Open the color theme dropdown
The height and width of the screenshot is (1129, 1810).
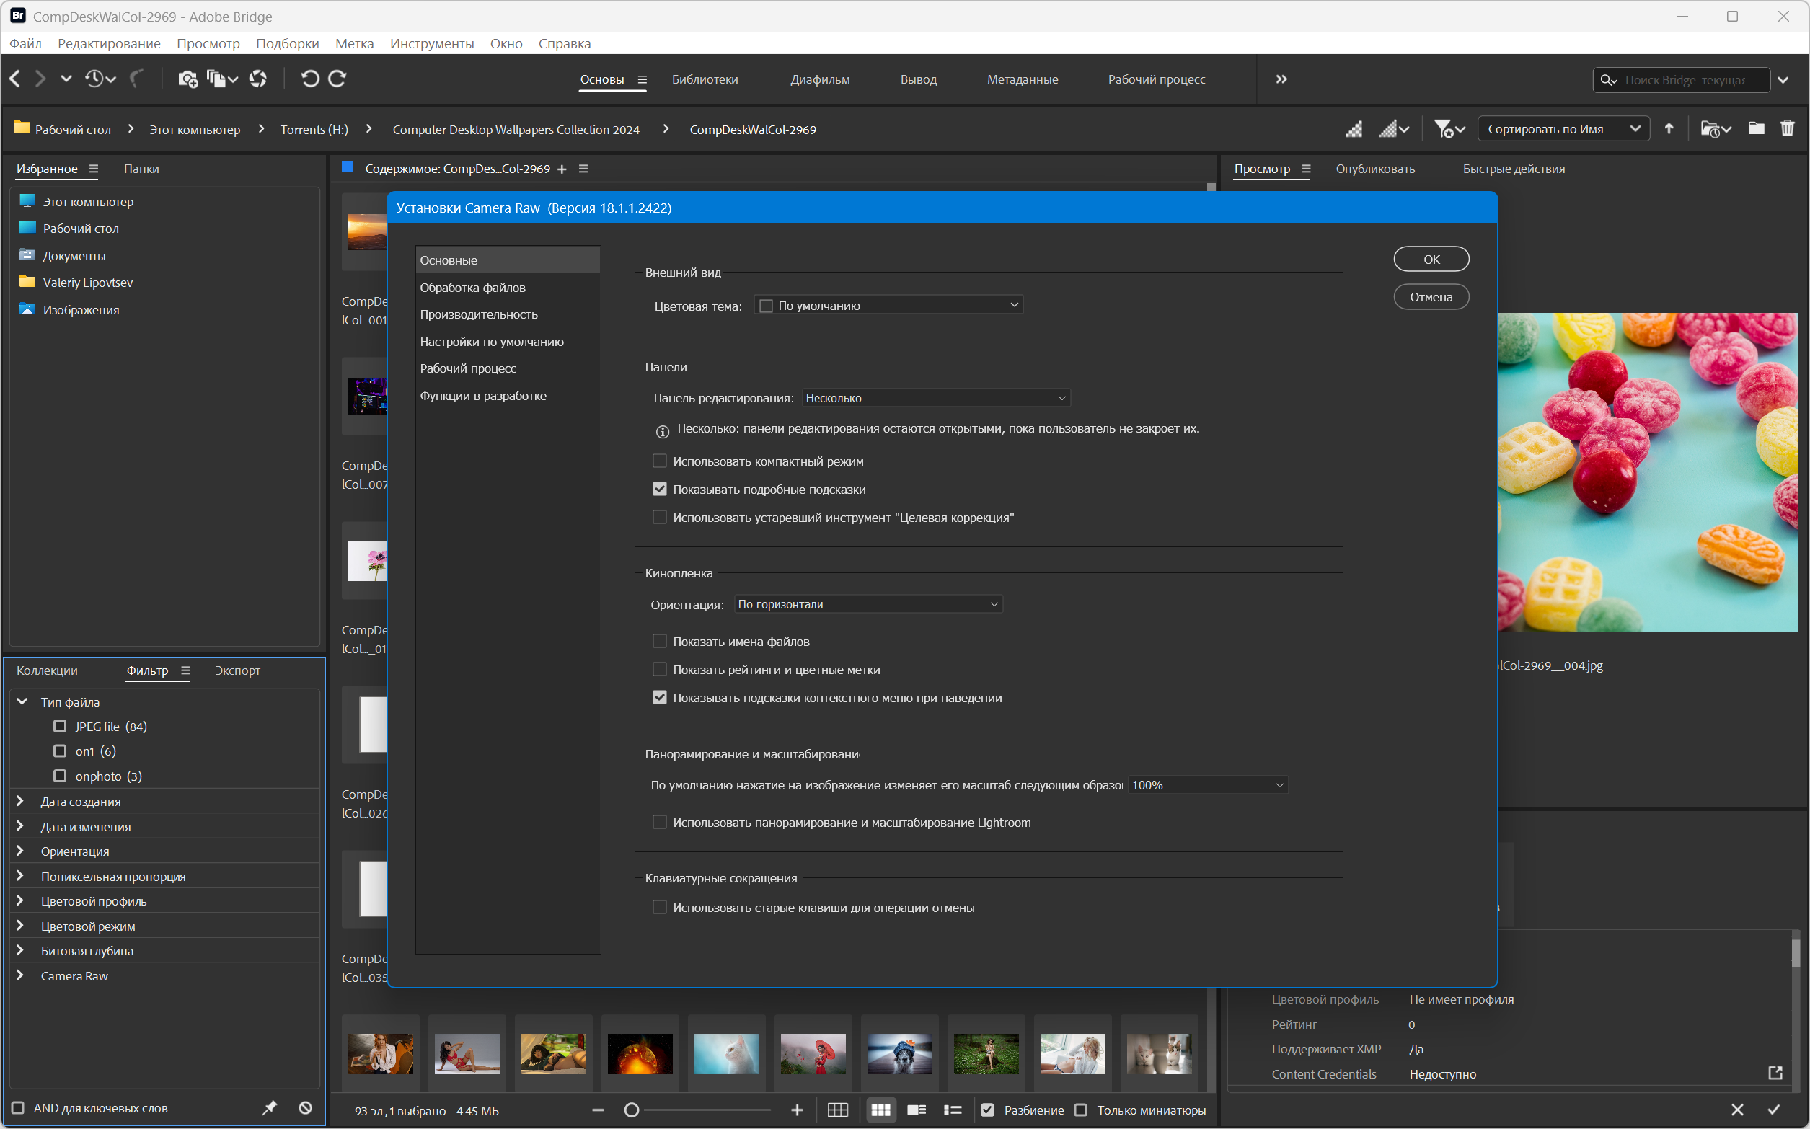tap(888, 306)
